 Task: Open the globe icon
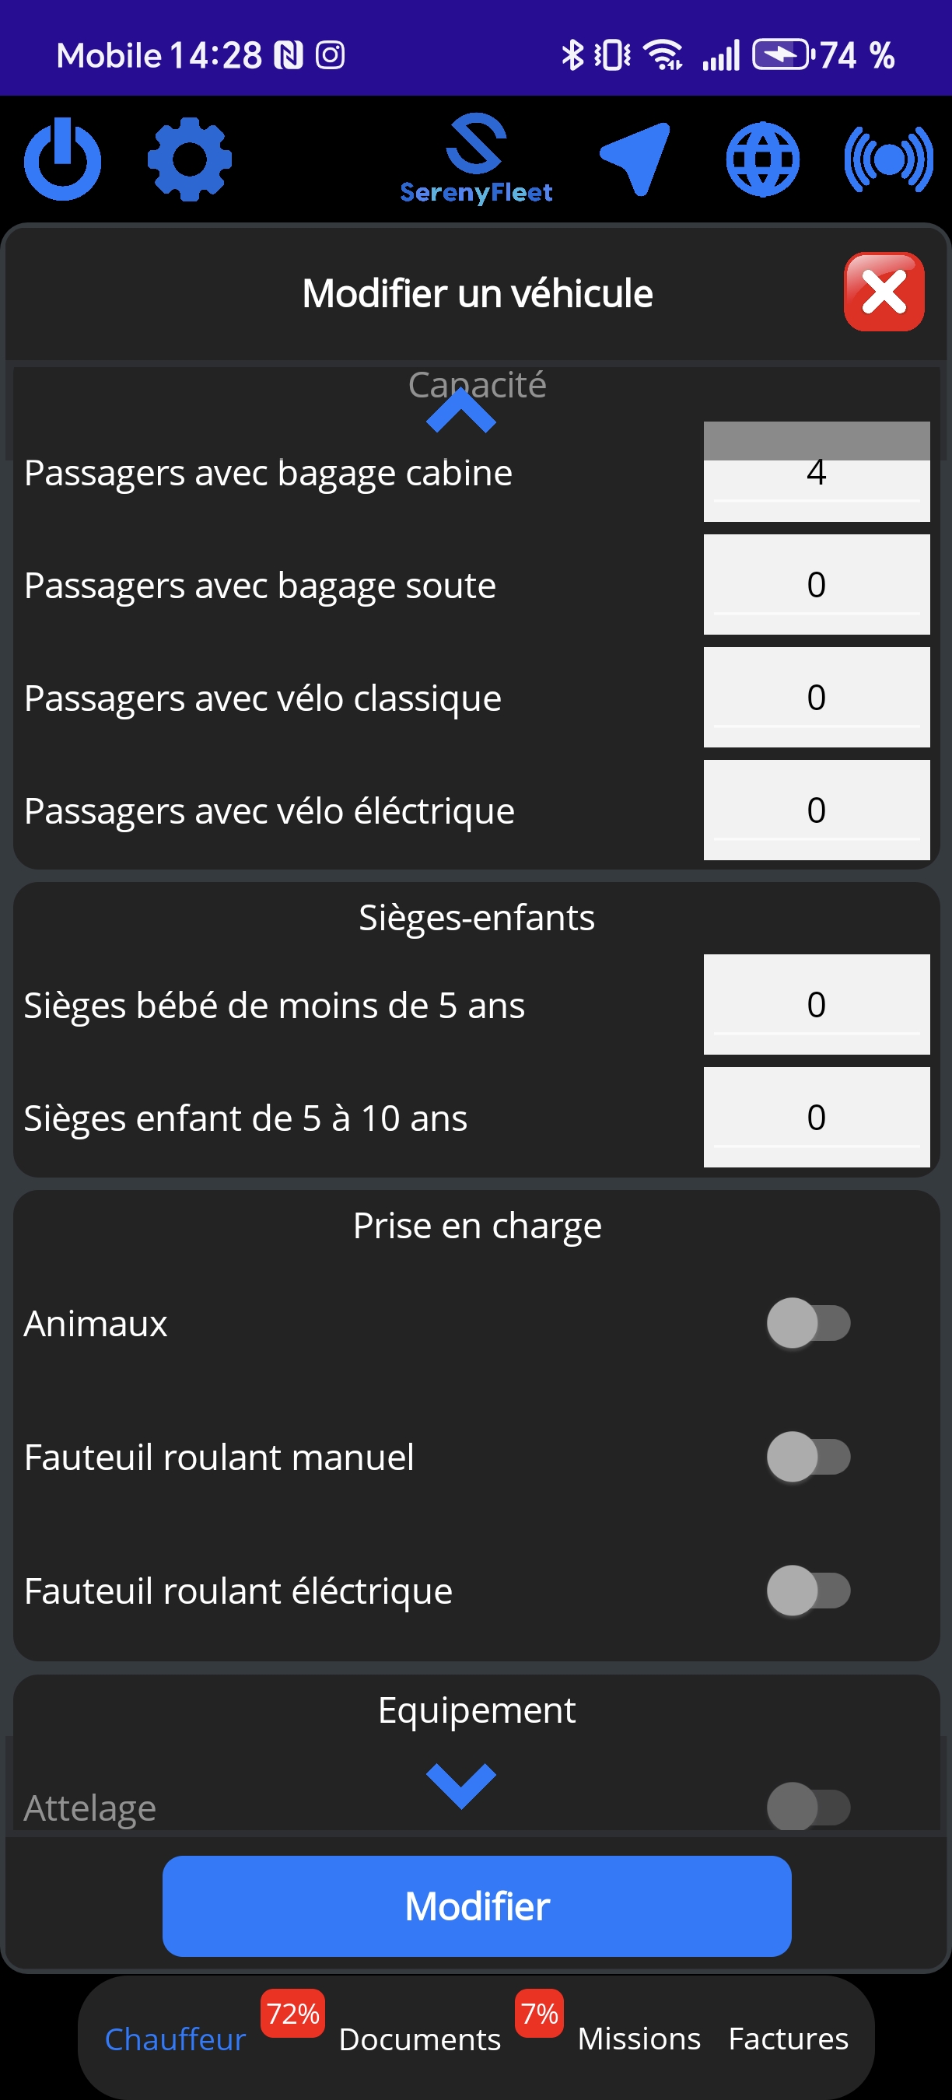coord(762,159)
